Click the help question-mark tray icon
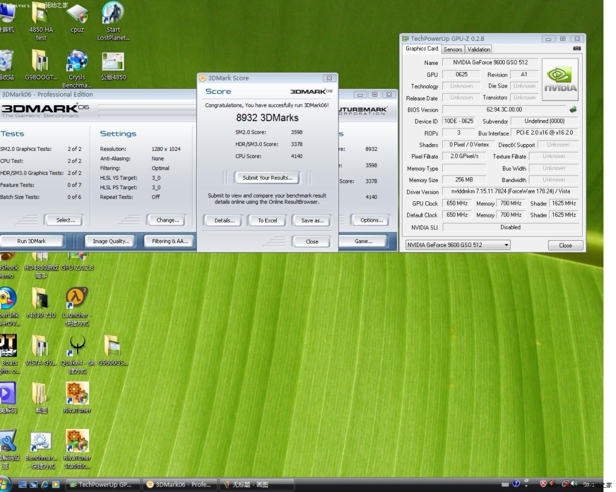 pyautogui.click(x=516, y=484)
